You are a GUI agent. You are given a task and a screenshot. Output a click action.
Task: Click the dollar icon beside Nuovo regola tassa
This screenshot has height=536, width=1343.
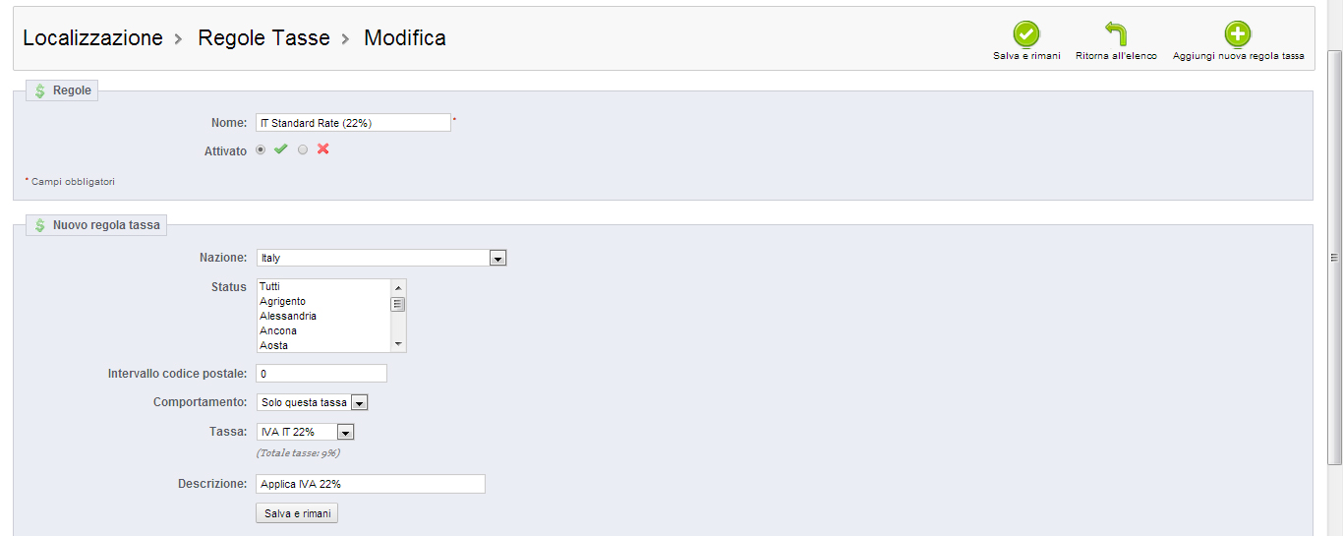pos(40,225)
